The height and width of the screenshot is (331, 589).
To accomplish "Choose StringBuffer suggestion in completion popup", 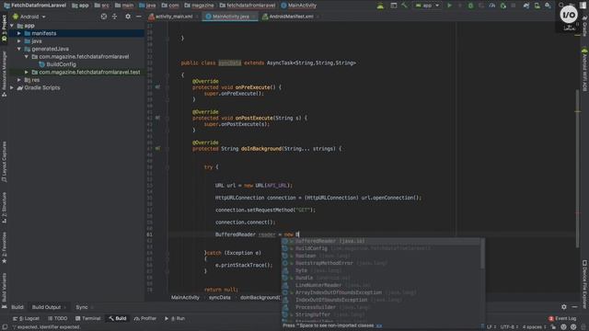I will point(381,314).
